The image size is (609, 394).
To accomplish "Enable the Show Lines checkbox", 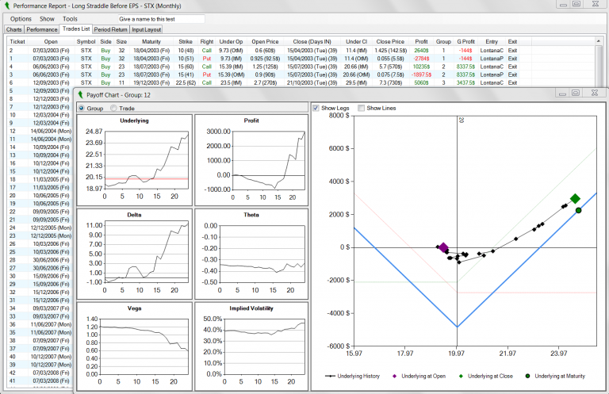I will [x=362, y=108].
